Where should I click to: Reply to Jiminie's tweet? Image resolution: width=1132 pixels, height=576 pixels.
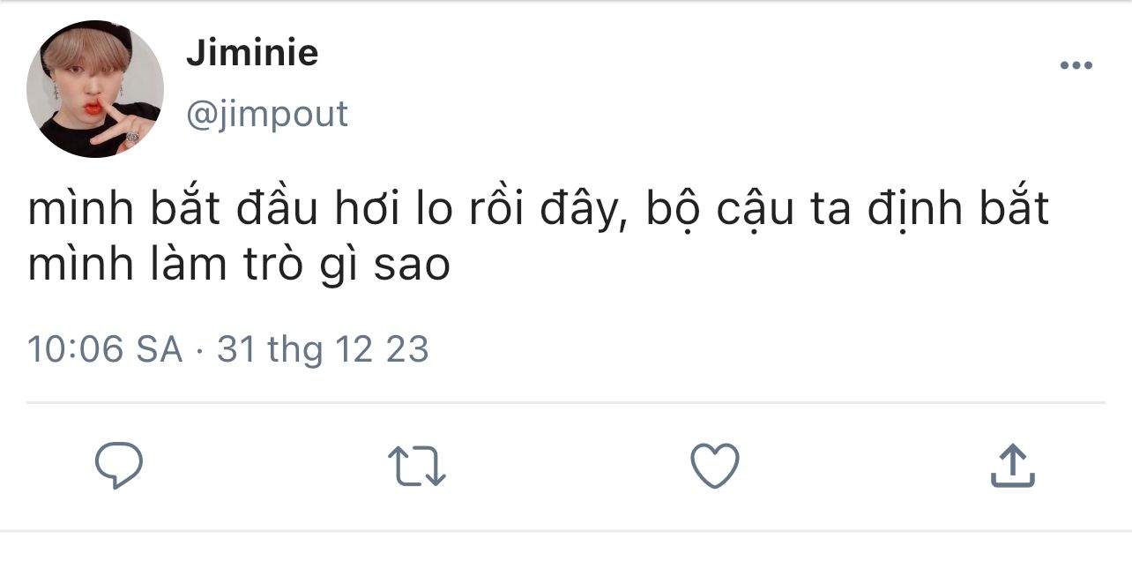118,466
